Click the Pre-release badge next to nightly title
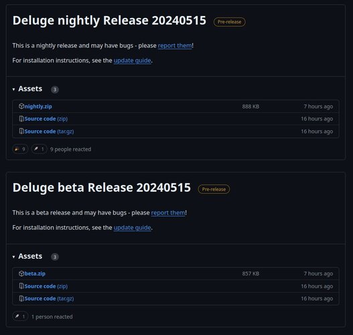 pyautogui.click(x=229, y=22)
